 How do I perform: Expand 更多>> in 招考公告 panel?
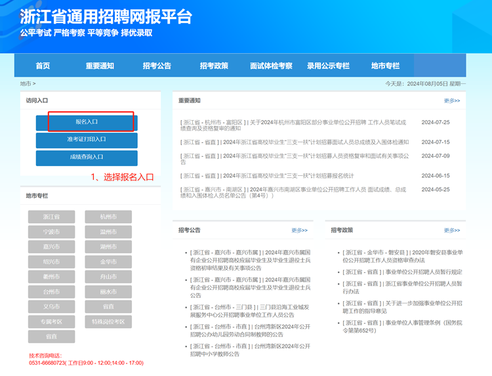tap(299, 230)
